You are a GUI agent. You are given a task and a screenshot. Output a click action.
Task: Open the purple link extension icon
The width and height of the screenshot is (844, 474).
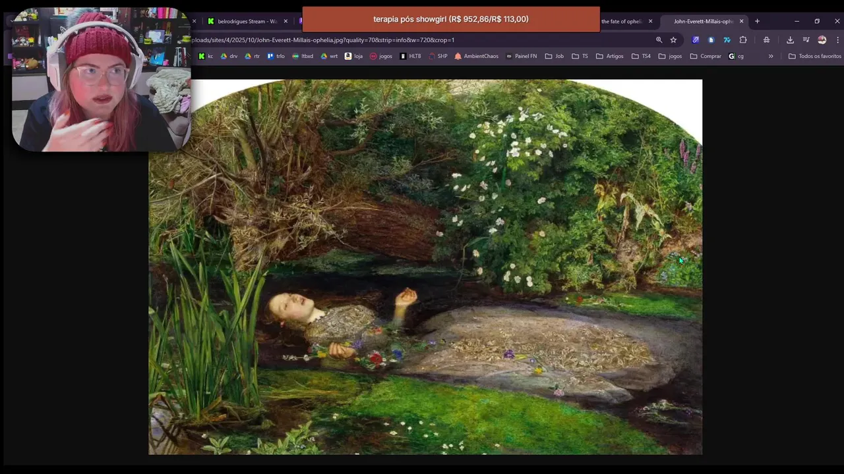pyautogui.click(x=695, y=40)
